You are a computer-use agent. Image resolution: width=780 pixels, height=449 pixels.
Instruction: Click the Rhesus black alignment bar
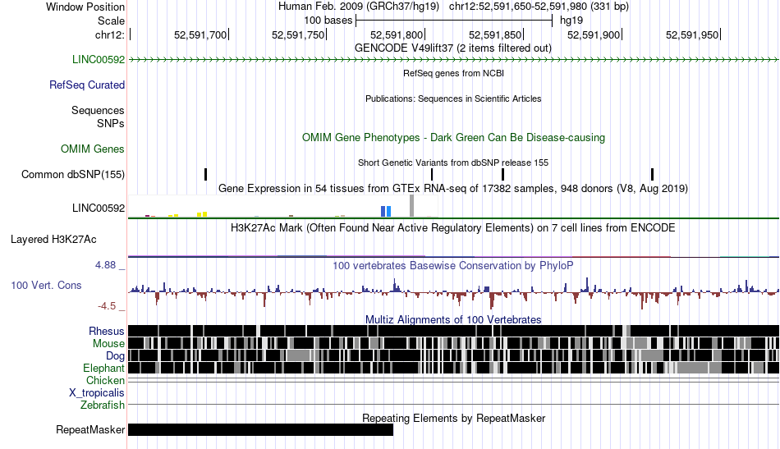point(454,331)
